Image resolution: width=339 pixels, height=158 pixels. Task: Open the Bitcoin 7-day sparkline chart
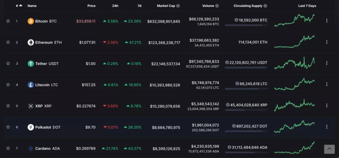click(295, 20)
